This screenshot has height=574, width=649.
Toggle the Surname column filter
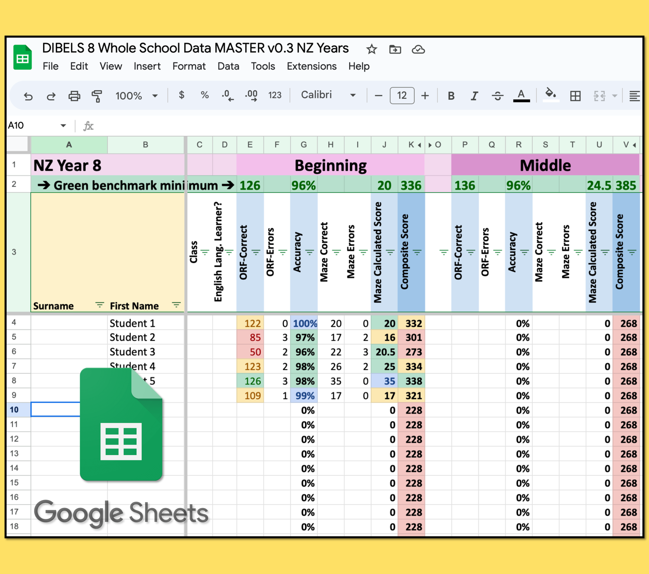coord(100,305)
